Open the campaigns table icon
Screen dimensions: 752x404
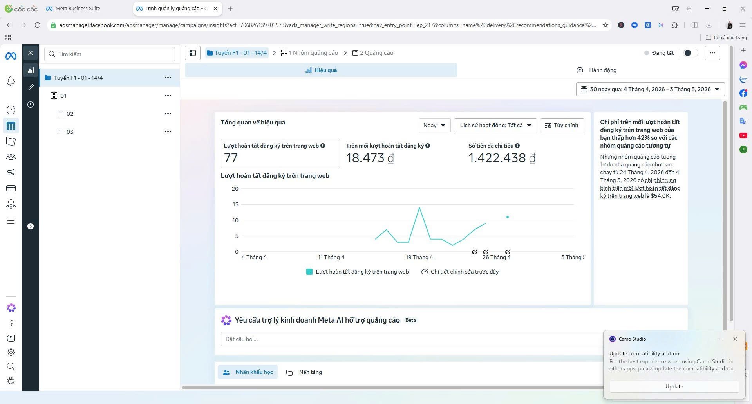click(11, 126)
